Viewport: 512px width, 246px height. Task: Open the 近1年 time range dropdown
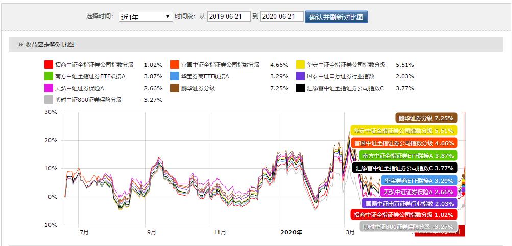[x=145, y=17]
